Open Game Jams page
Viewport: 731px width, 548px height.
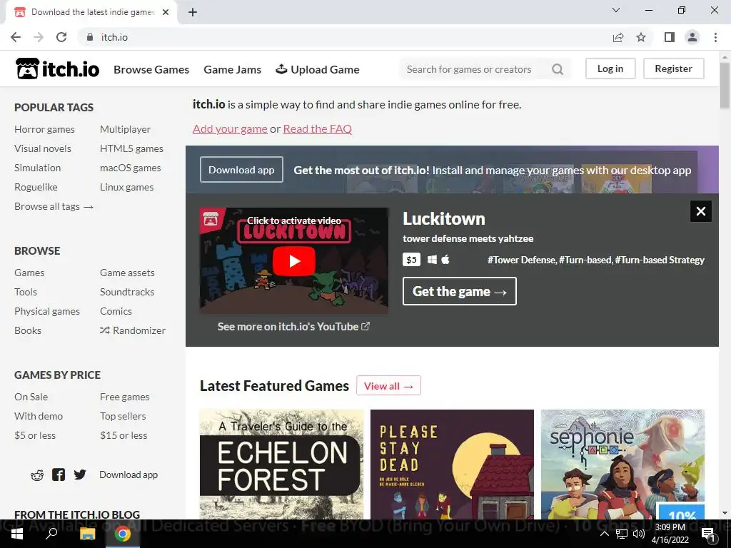point(233,69)
